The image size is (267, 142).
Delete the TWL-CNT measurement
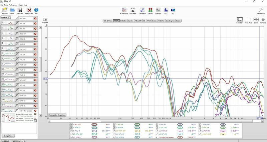[35, 49]
